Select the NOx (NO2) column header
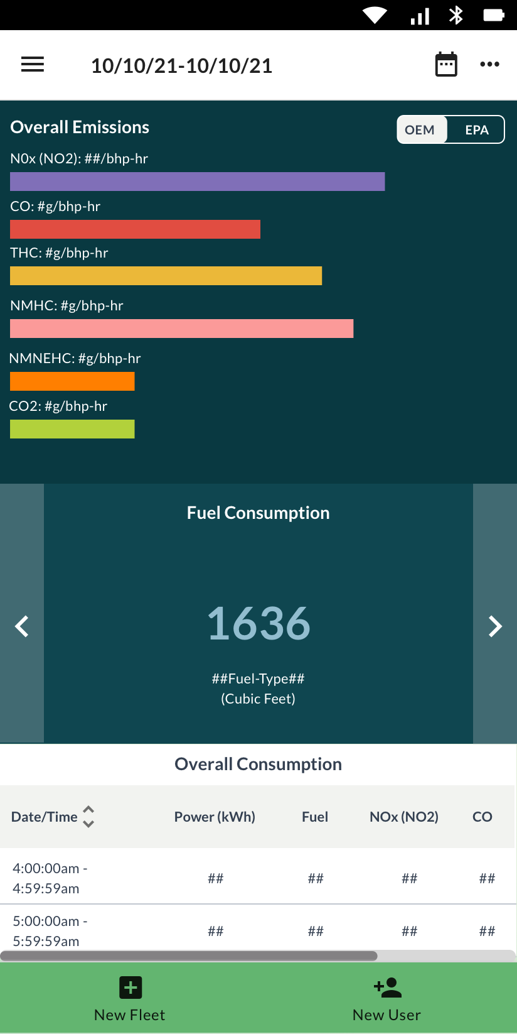Screen dimensions: 517x1034 (403, 817)
